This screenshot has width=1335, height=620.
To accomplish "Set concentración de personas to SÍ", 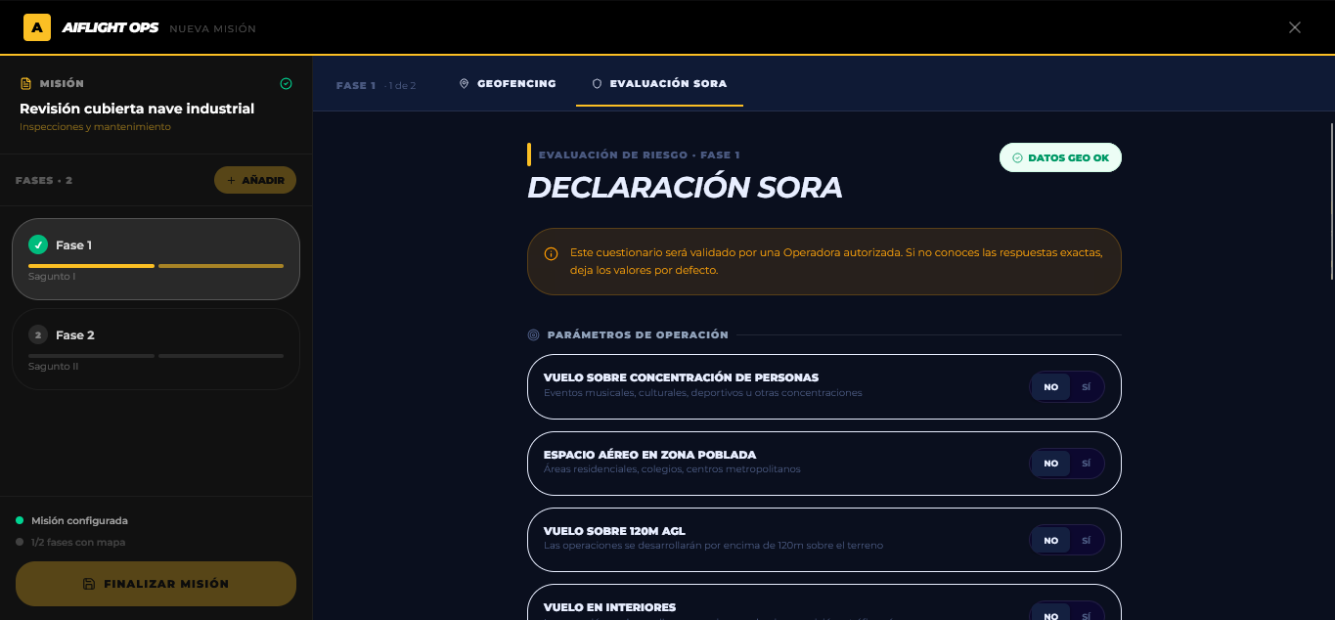I will click(1086, 387).
